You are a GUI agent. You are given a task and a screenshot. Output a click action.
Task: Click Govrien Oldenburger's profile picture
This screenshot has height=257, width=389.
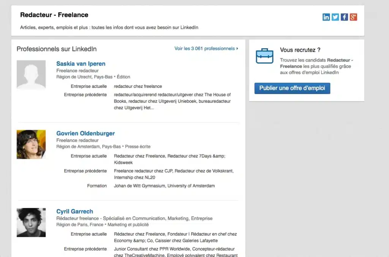31,144
